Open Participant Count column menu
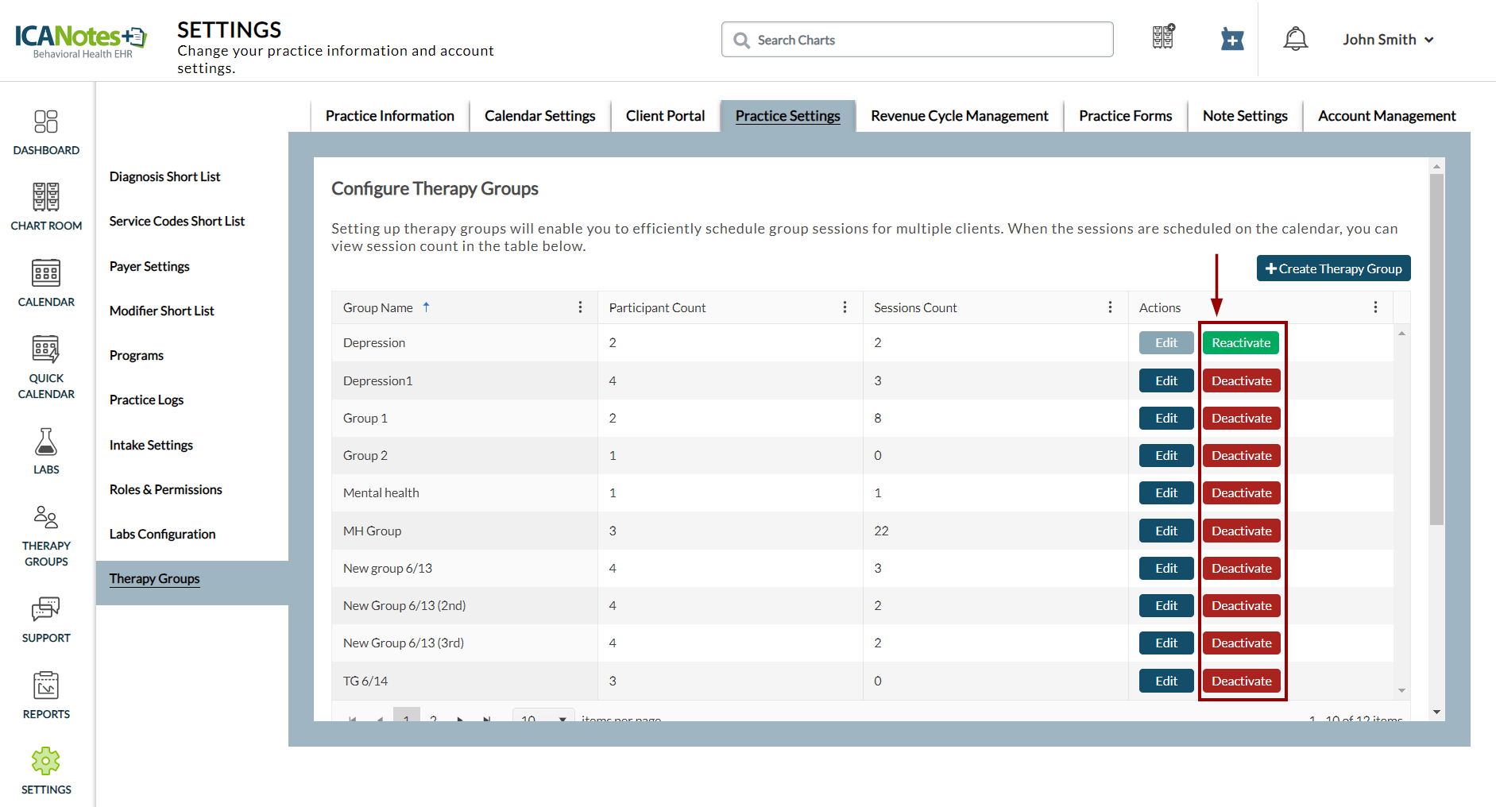The height and width of the screenshot is (807, 1496). (x=845, y=307)
